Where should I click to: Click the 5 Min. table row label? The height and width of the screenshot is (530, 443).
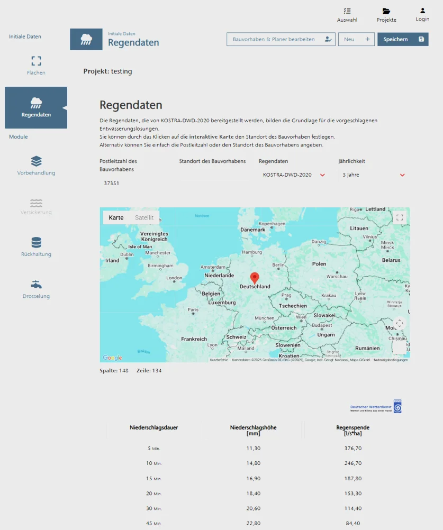[x=154, y=449]
